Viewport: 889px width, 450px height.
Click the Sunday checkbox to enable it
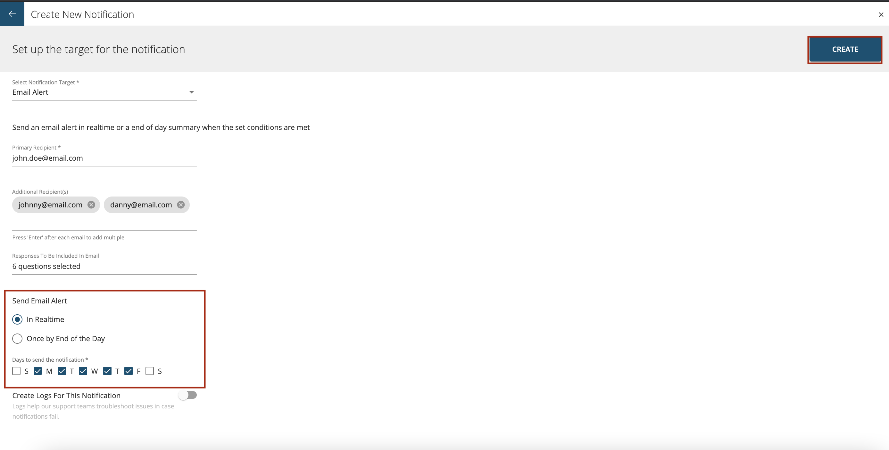[x=17, y=371]
